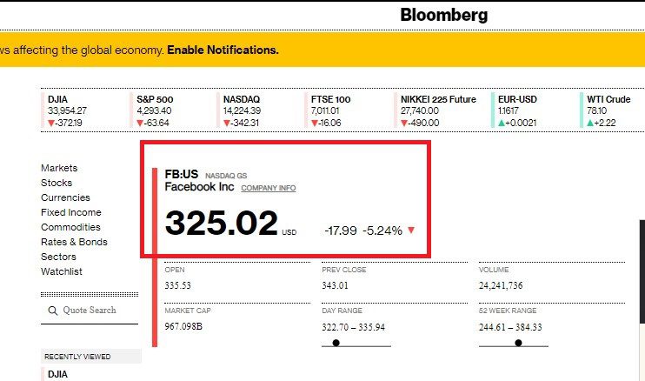This screenshot has height=381, width=645.
Task: Click the green up arrow on WTI Crude
Action: coord(590,123)
